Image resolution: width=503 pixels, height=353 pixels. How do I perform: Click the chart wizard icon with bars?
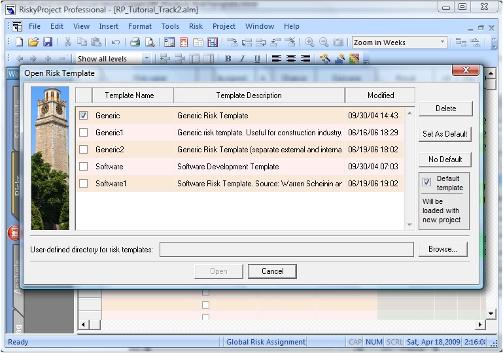point(339,59)
